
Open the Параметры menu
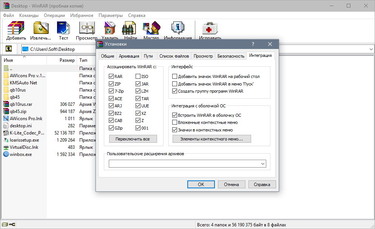point(111,15)
